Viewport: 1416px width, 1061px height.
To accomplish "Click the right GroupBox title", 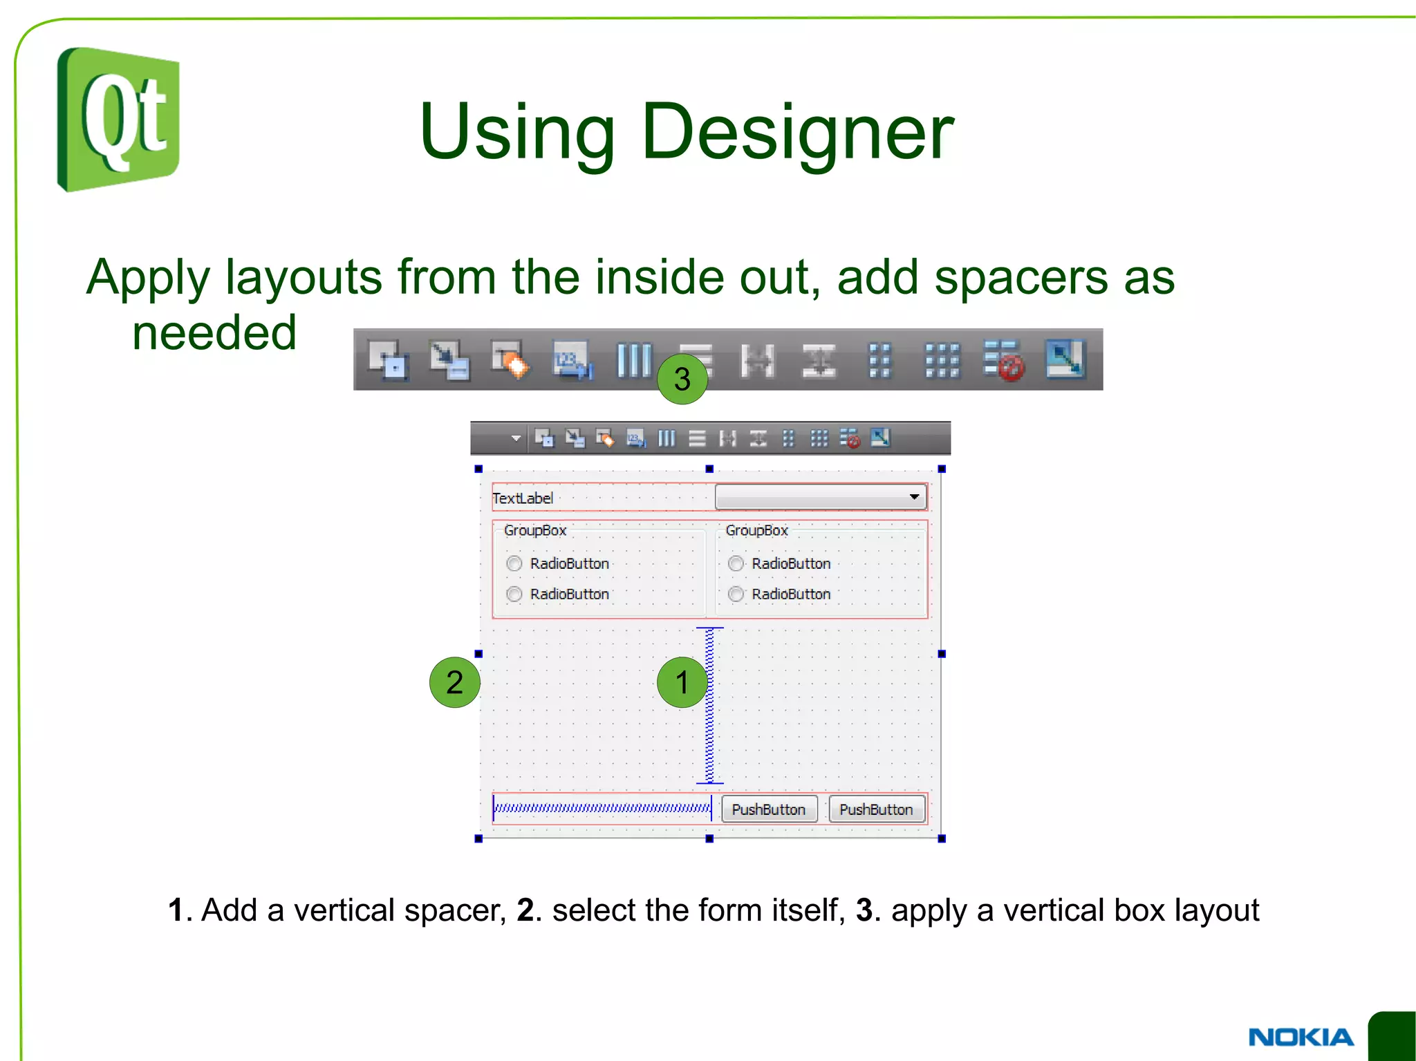I will coord(757,530).
